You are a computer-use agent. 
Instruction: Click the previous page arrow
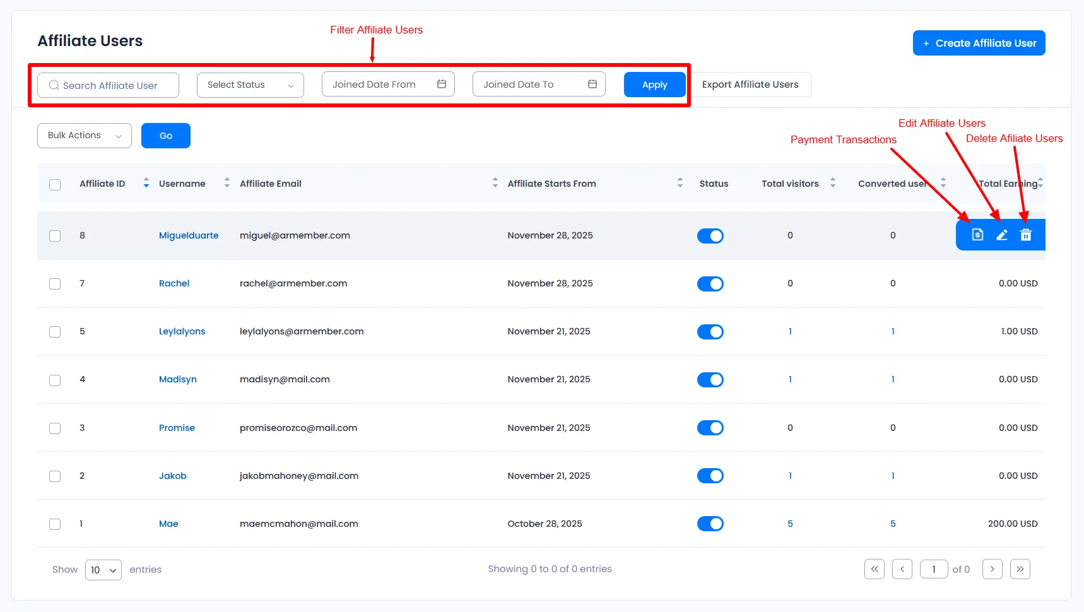[902, 569]
